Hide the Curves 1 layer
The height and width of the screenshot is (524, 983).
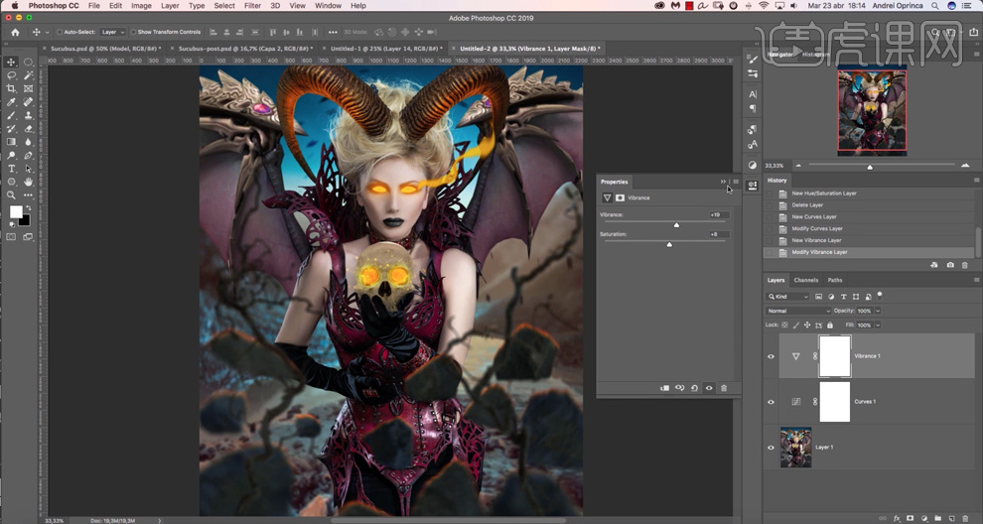click(771, 402)
